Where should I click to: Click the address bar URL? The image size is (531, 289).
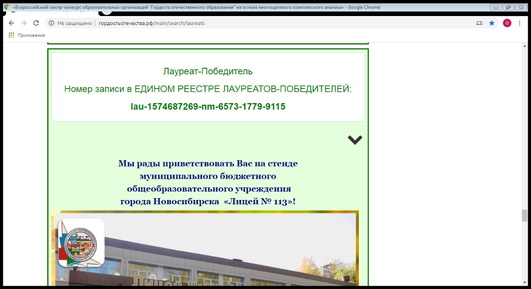click(151, 23)
